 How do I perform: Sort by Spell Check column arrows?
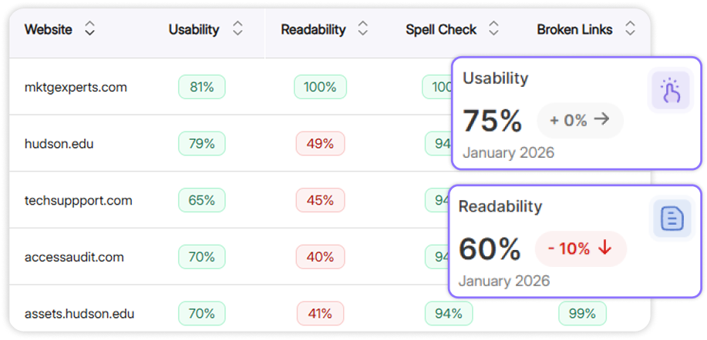click(494, 30)
